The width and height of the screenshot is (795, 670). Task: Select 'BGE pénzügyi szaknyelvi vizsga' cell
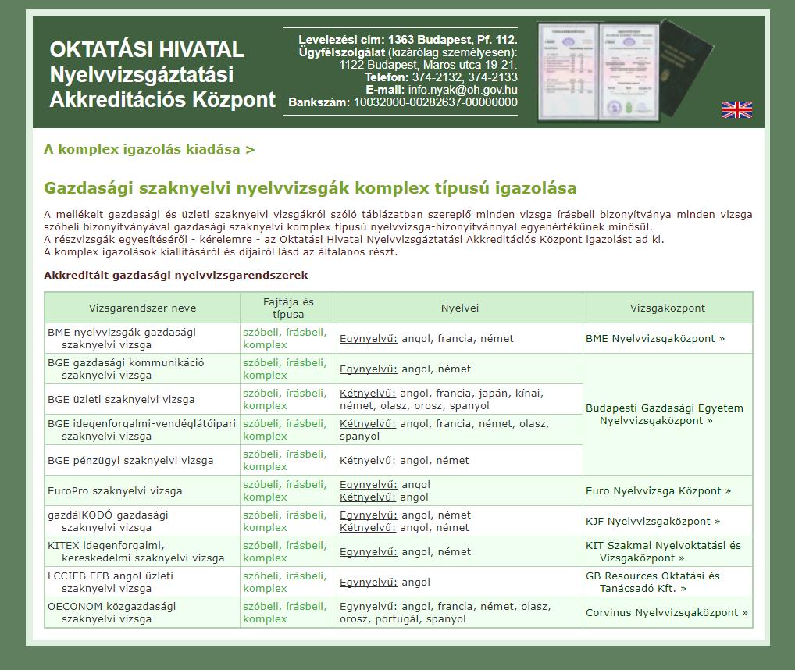point(142,460)
